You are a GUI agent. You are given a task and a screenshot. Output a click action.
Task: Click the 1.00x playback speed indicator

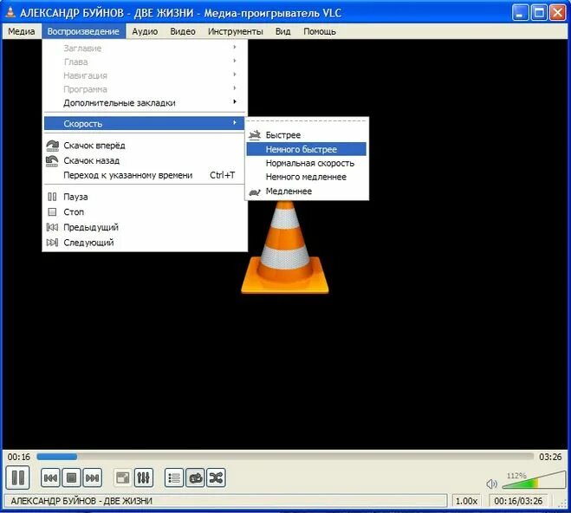(466, 501)
